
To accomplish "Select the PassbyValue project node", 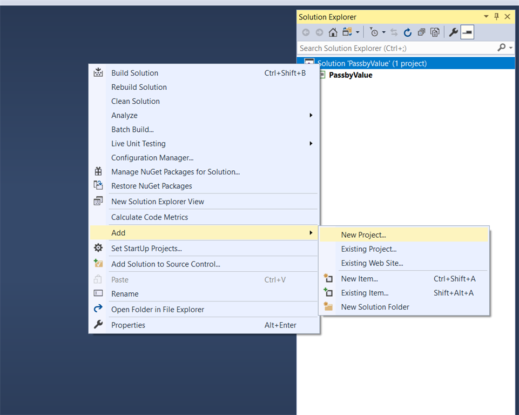I will coord(351,75).
